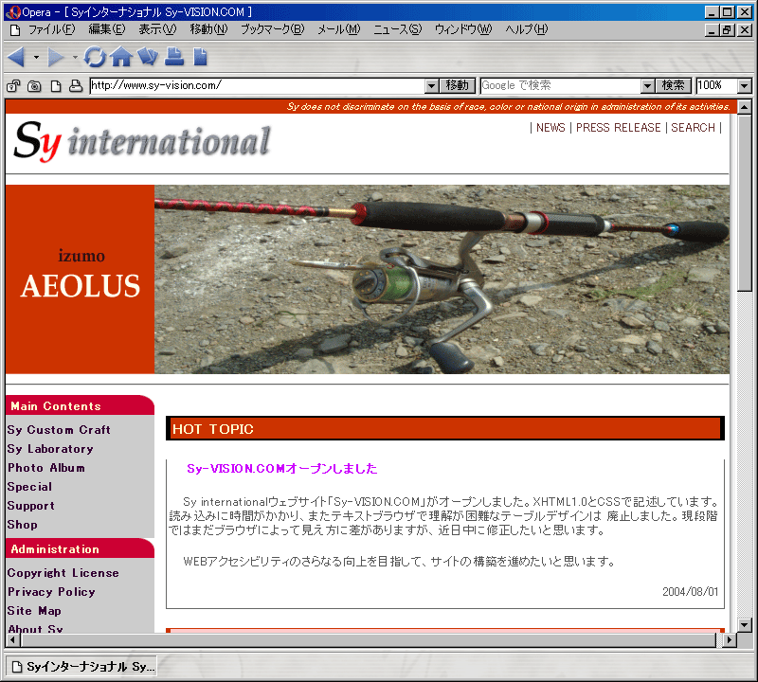The height and width of the screenshot is (682, 758).
Task: Click the horizontal scrollbar right arrow
Action: [730, 640]
